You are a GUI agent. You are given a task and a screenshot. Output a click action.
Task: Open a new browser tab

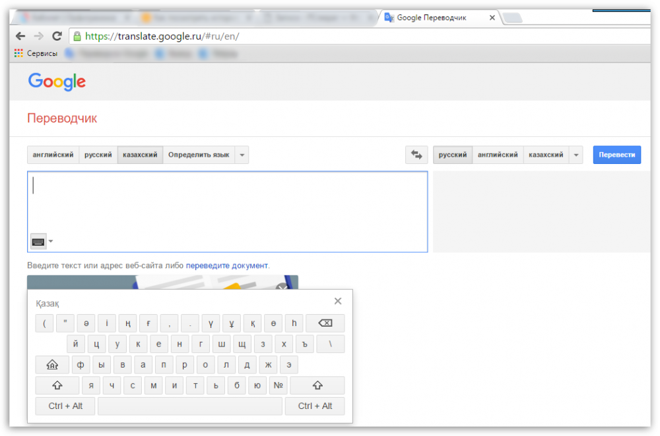coord(512,18)
